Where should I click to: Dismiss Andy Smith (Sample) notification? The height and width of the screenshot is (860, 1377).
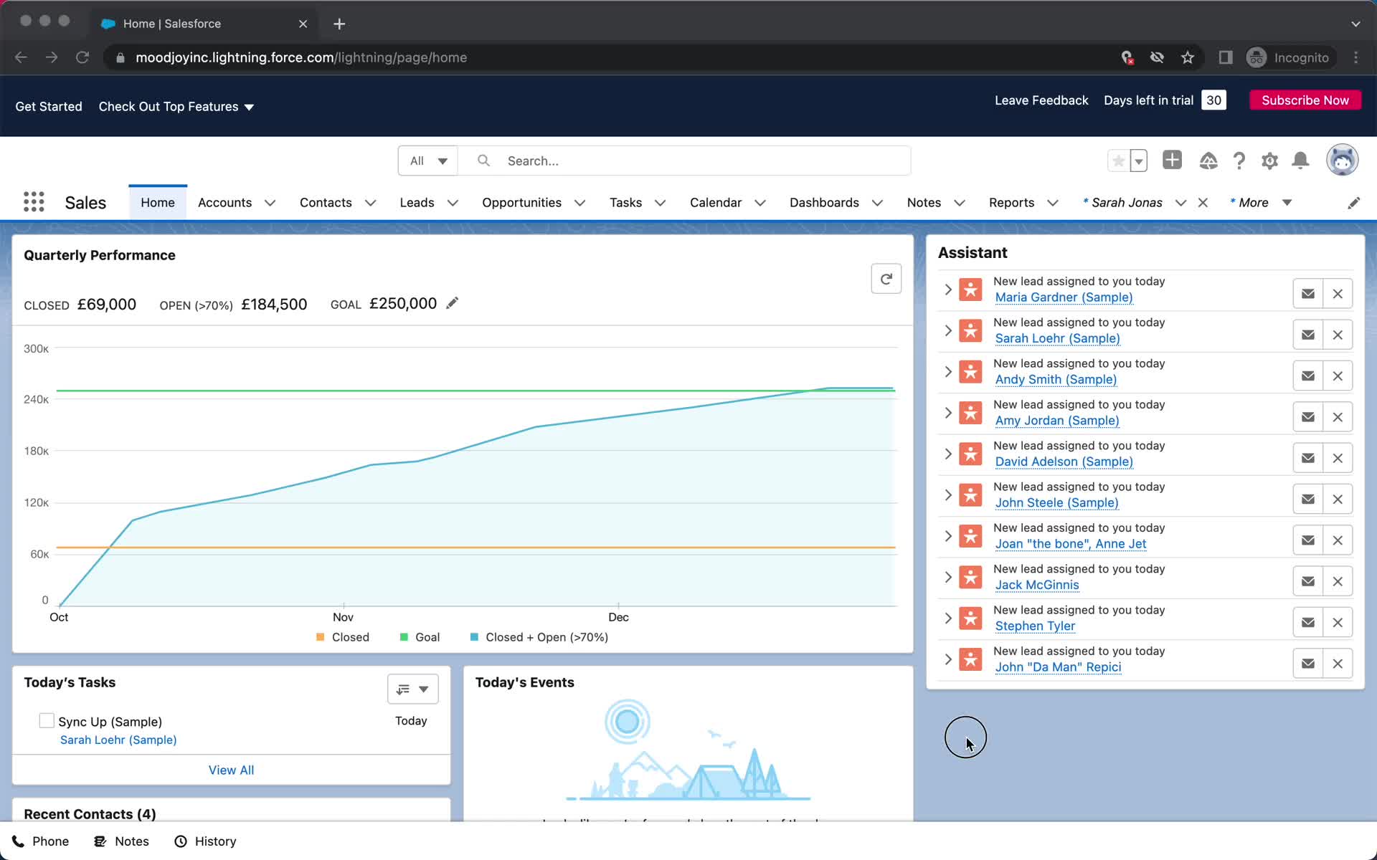[x=1338, y=376]
